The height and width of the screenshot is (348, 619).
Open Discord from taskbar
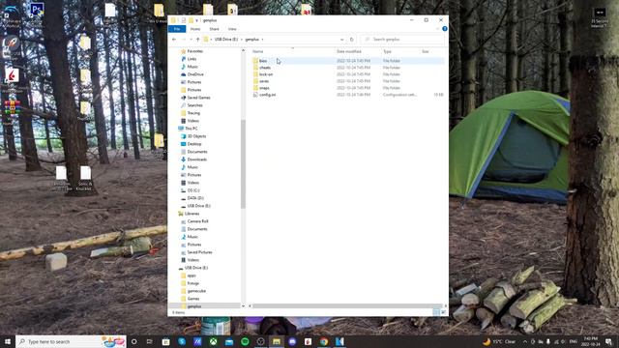click(292, 341)
